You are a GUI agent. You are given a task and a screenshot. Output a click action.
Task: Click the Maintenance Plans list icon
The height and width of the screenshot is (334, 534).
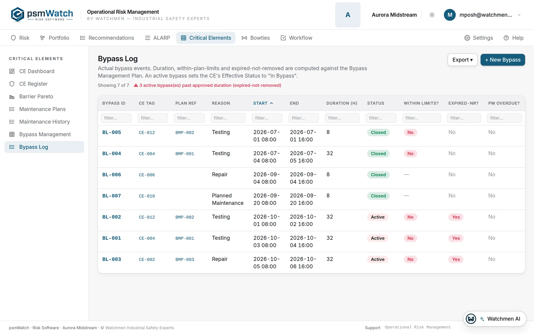[12, 109]
